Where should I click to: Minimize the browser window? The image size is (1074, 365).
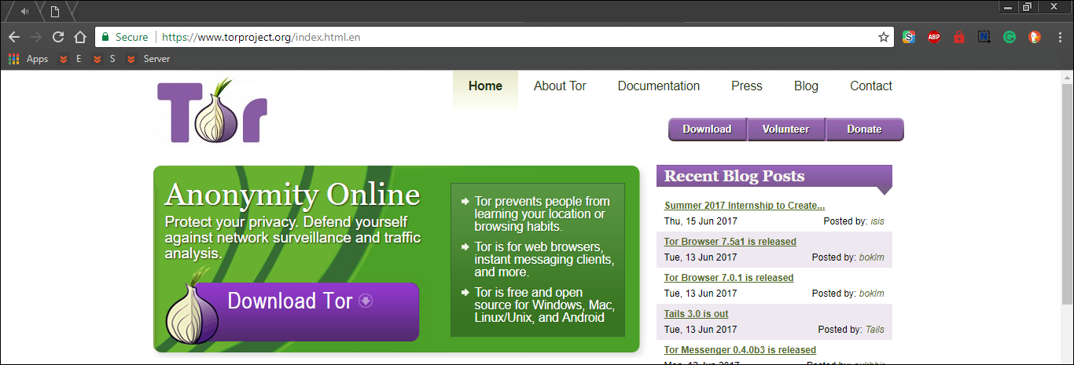1009,7
